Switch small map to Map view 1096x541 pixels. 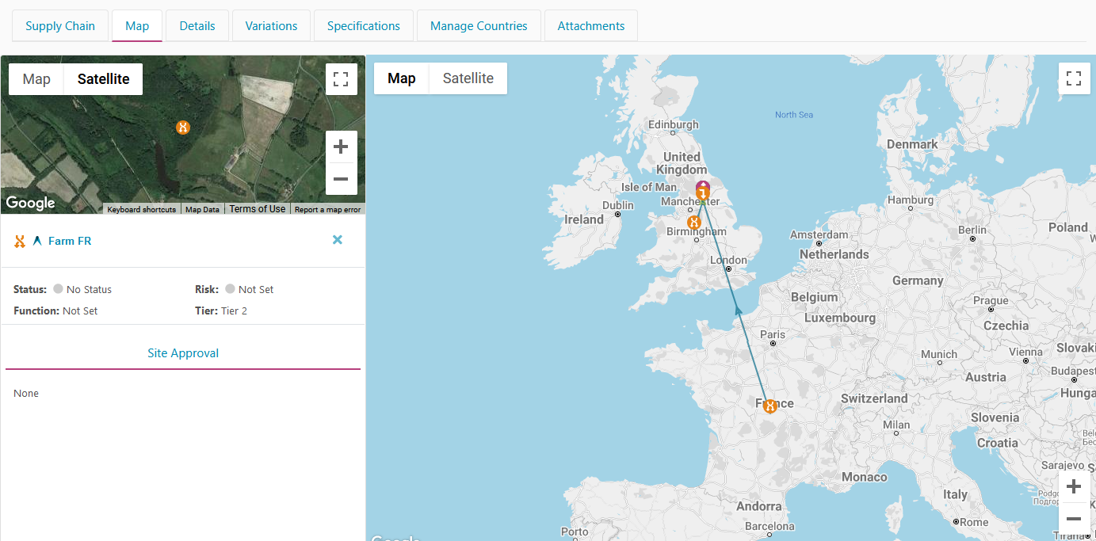coord(36,79)
